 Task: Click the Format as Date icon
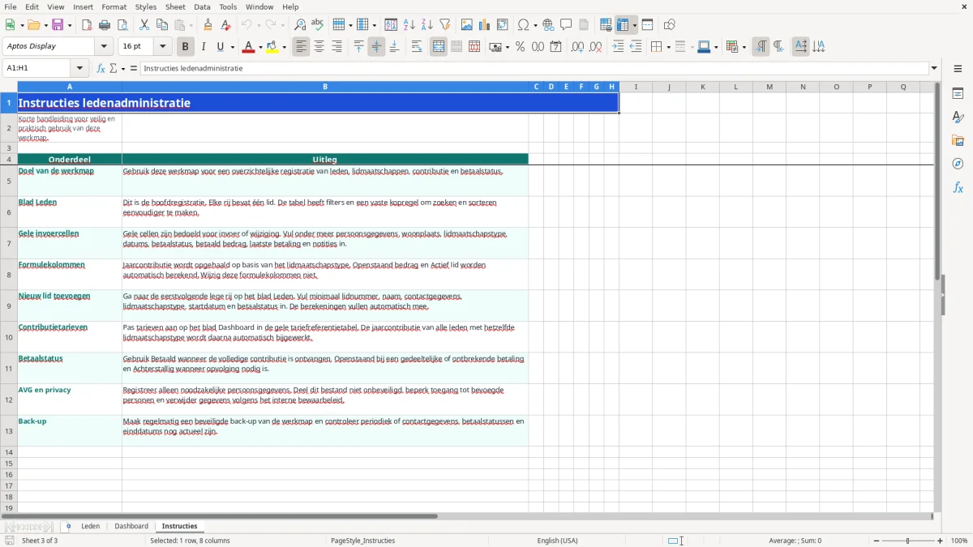click(555, 47)
